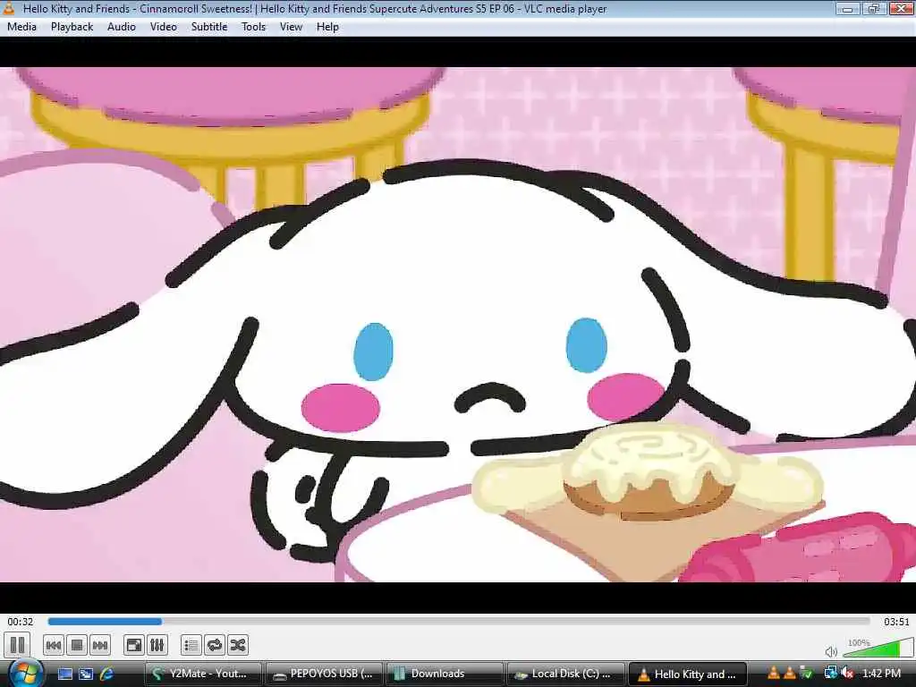This screenshot has width=916, height=687.
Task: Open the Help menu
Action: [327, 27]
